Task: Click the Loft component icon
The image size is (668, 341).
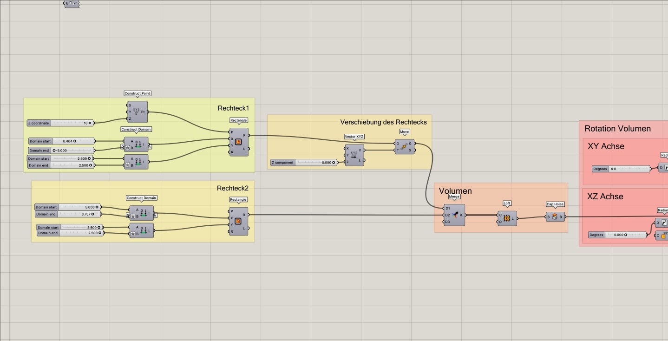Action: click(x=507, y=217)
